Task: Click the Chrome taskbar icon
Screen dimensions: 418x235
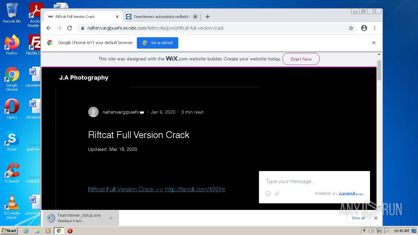Action: click(59, 231)
